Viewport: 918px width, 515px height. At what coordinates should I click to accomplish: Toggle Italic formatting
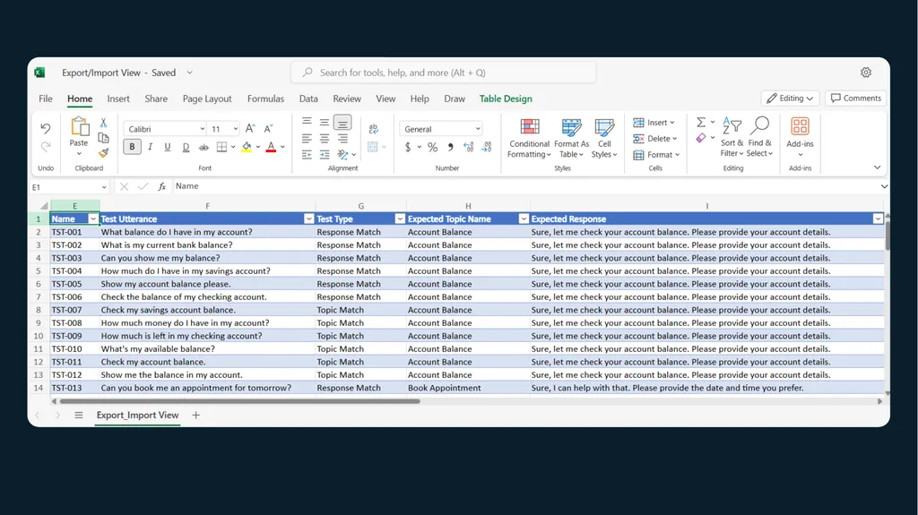150,147
